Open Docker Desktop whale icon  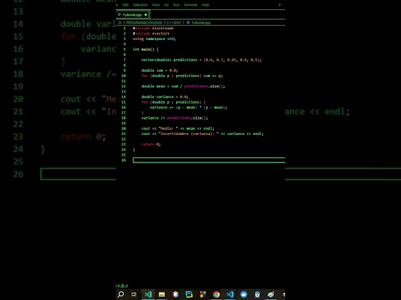[x=244, y=294]
